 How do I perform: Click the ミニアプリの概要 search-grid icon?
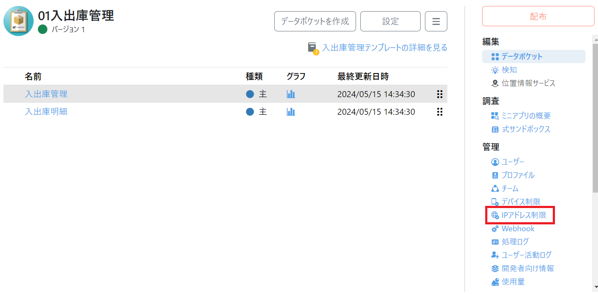click(x=495, y=116)
